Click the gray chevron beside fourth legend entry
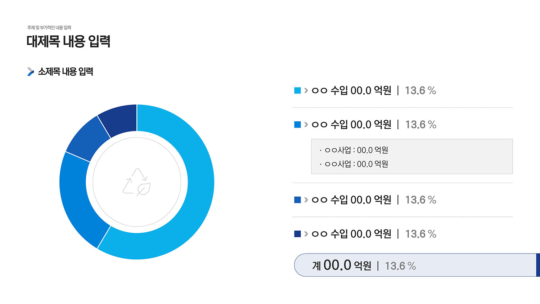540x304 pixels. [x=306, y=234]
